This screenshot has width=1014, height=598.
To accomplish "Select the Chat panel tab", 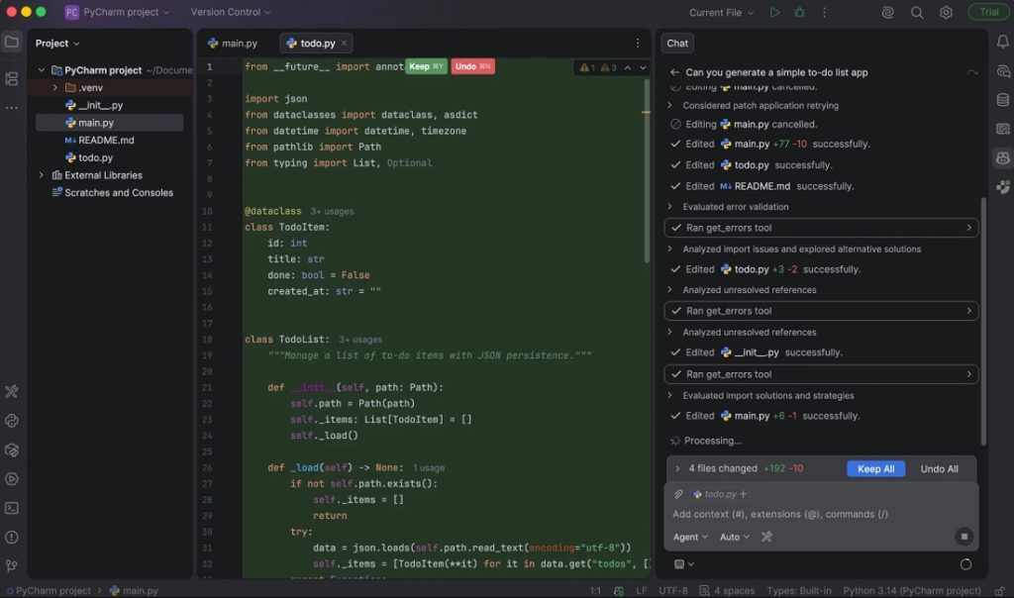I will click(x=677, y=44).
